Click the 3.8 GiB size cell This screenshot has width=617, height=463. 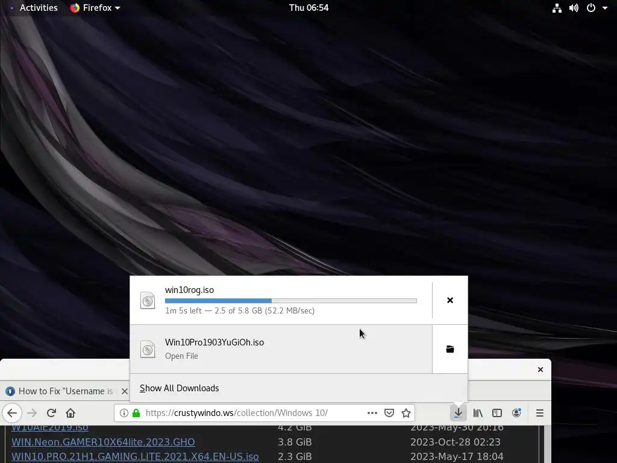[295, 442]
